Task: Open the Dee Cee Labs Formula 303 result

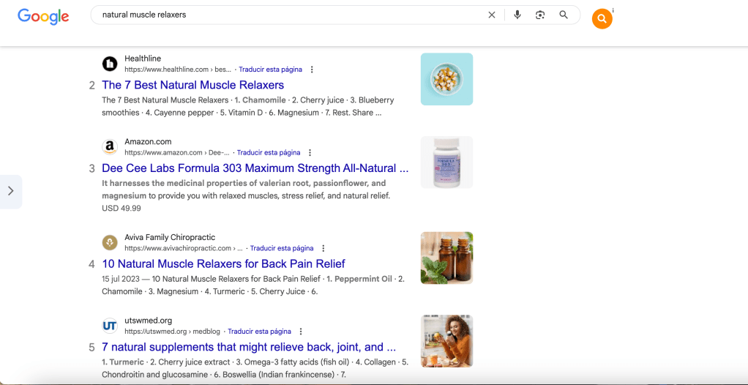Action: (x=255, y=168)
